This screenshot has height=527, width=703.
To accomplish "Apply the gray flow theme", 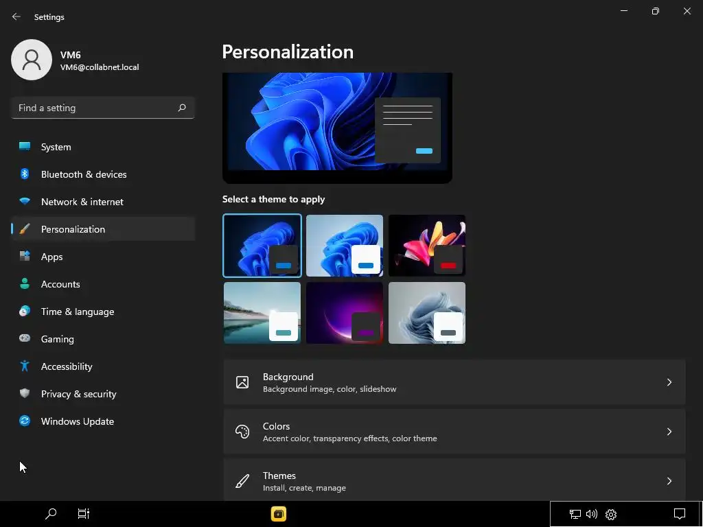I will (427, 313).
